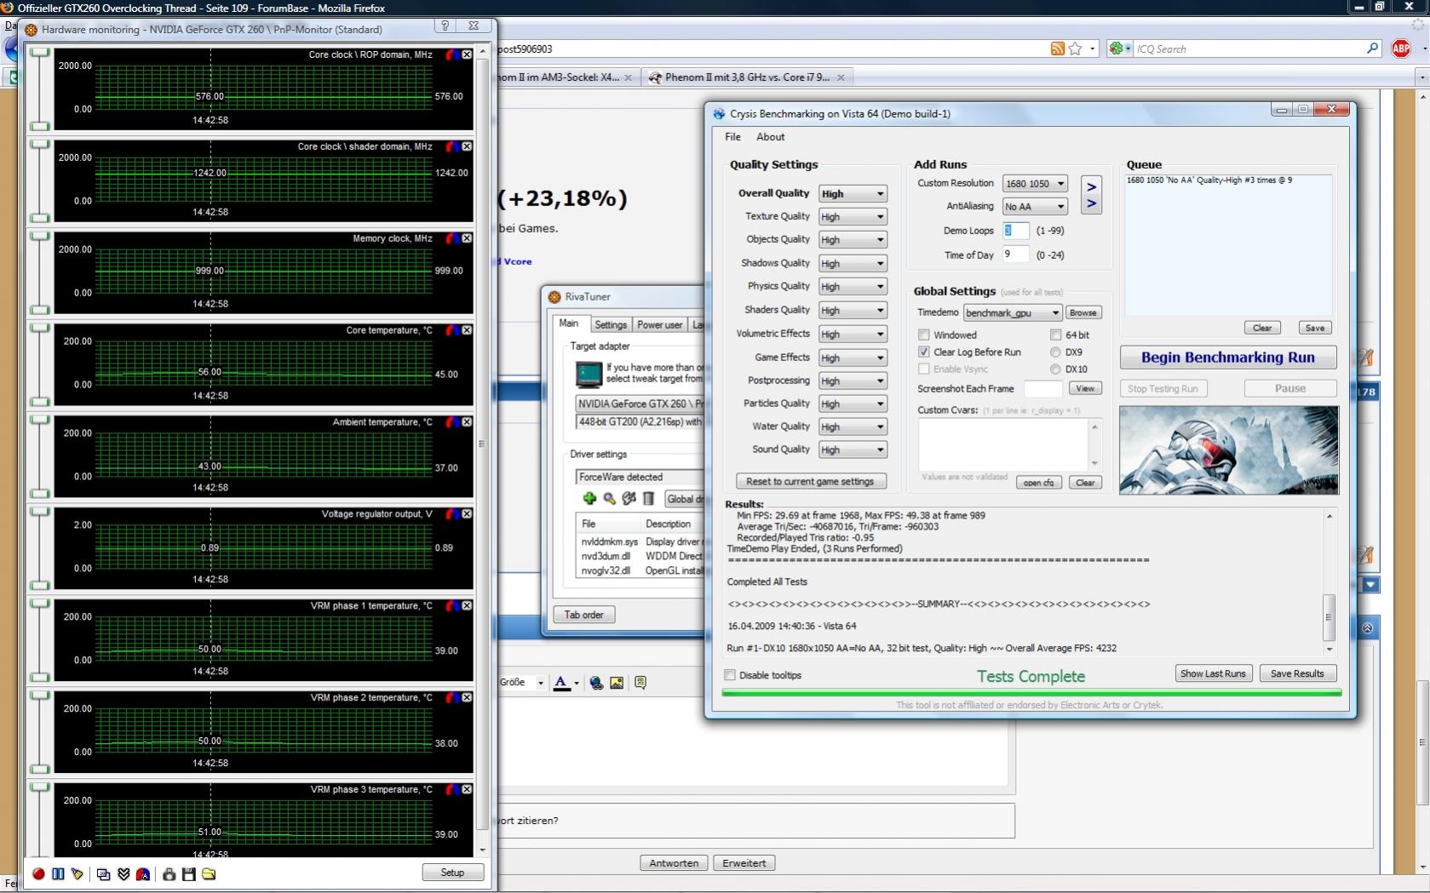Click the Crysis nanosuit thumbnail image
The width and height of the screenshot is (1430, 893).
coord(1229,450)
